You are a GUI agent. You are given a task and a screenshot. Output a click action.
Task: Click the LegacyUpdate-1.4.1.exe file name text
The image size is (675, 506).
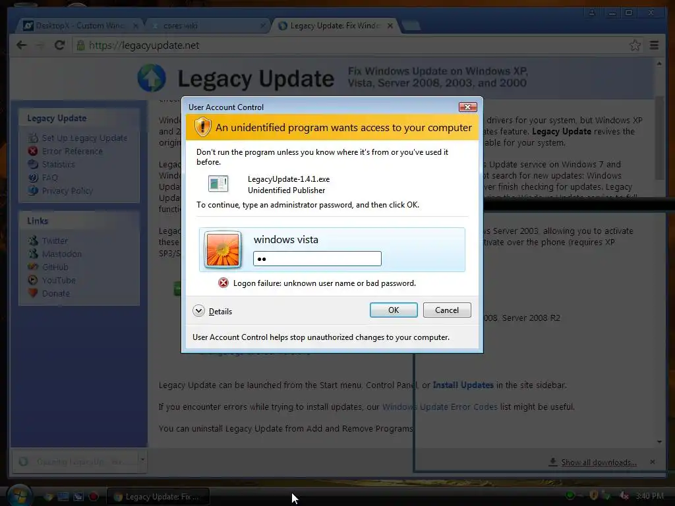pyautogui.click(x=289, y=179)
